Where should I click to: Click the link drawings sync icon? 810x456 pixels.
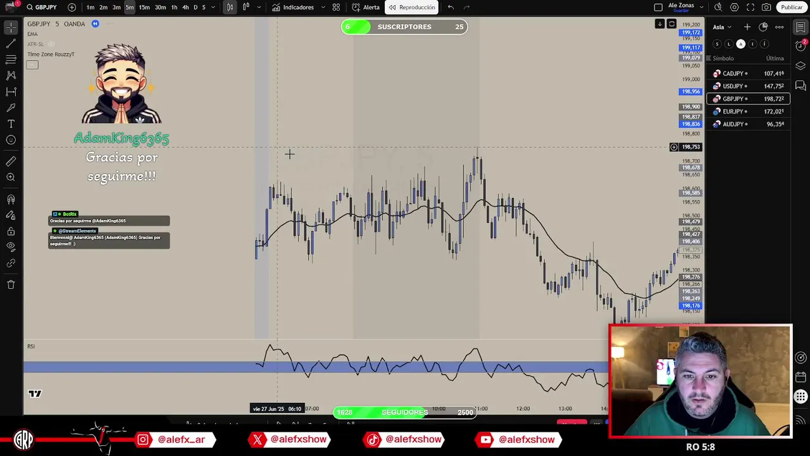tap(11, 263)
